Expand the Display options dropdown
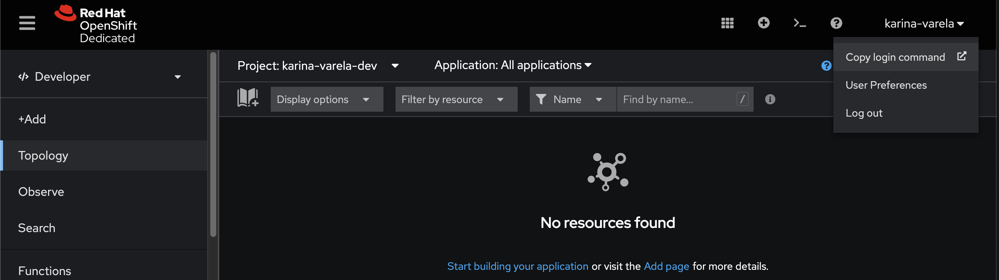Image resolution: width=999 pixels, height=280 pixels. point(327,100)
